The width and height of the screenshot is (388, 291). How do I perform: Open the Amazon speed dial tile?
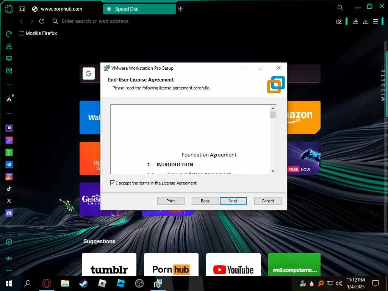pyautogui.click(x=304, y=117)
